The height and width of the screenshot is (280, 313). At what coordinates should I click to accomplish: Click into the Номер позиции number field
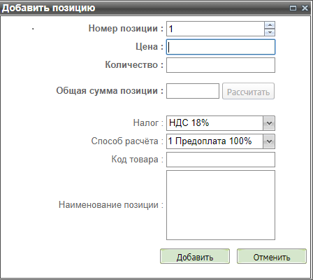point(215,29)
